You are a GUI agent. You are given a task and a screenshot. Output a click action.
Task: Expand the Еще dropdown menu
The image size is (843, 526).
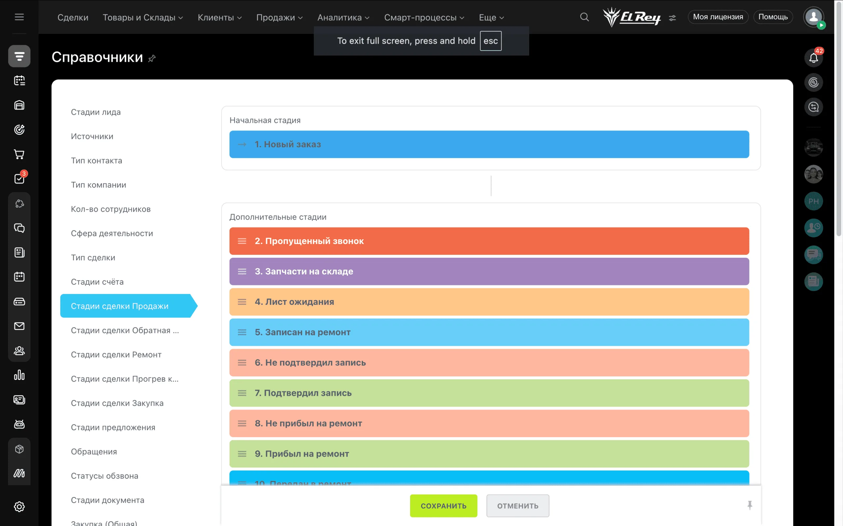(491, 17)
